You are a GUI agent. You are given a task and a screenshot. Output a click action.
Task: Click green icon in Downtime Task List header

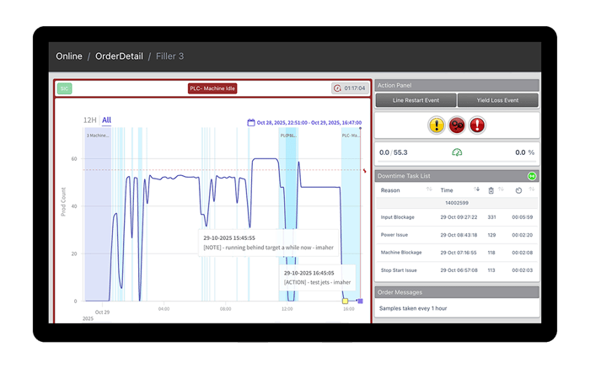(532, 176)
